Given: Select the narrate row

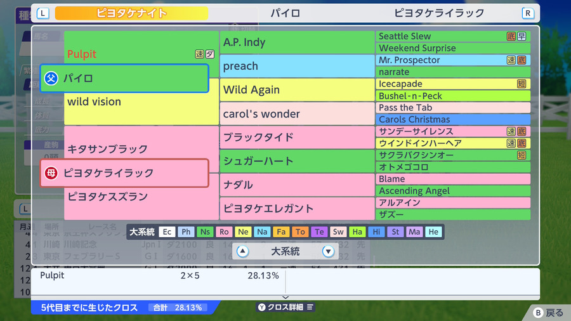Looking at the screenshot, I should [453, 72].
